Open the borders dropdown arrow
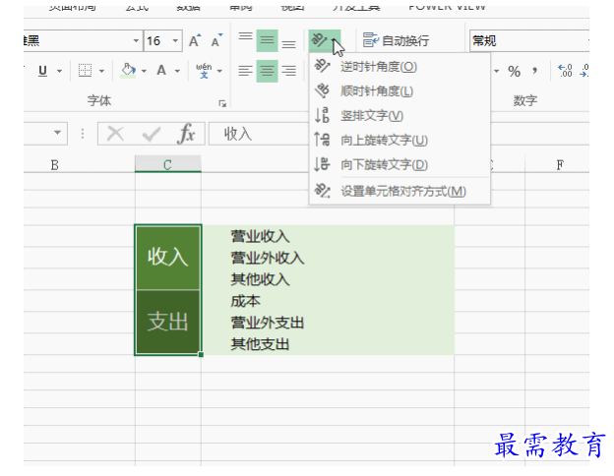Image resolution: width=614 pixels, height=476 pixels. (x=101, y=71)
